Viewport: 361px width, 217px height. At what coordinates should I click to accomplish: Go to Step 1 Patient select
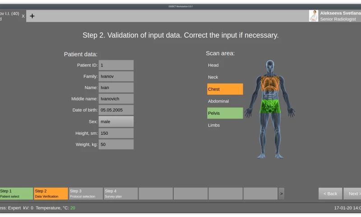point(16,193)
